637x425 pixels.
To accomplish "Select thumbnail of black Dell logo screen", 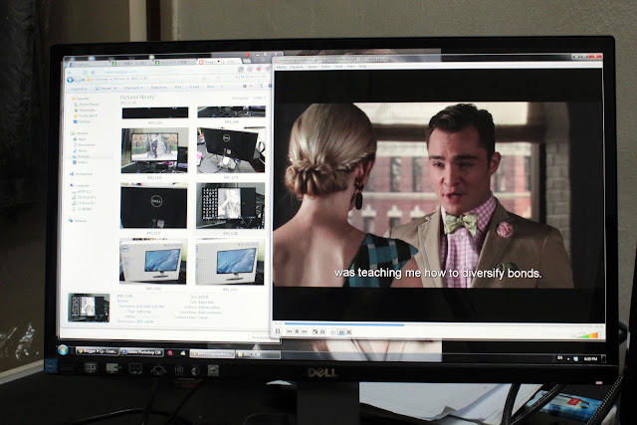I will click(x=154, y=206).
